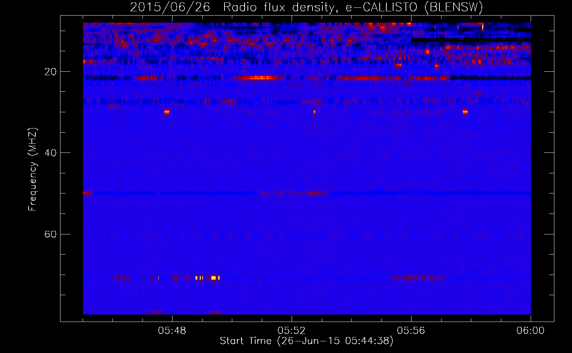The width and height of the screenshot is (572, 353).
Task: Click the '40' frequency tick label
Action: click(50, 153)
